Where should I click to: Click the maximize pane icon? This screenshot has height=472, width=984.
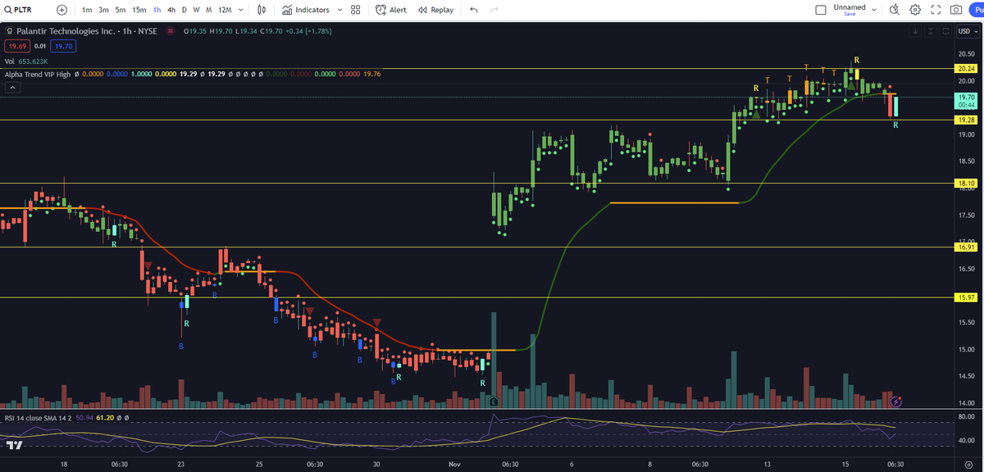pyautogui.click(x=945, y=31)
